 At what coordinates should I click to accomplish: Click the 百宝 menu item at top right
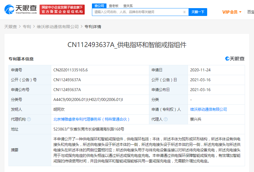point(250,12)
